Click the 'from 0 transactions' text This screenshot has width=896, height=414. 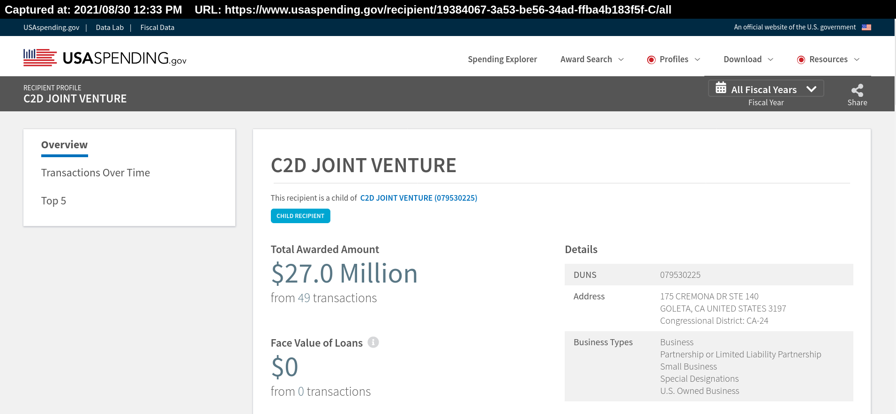pos(321,392)
